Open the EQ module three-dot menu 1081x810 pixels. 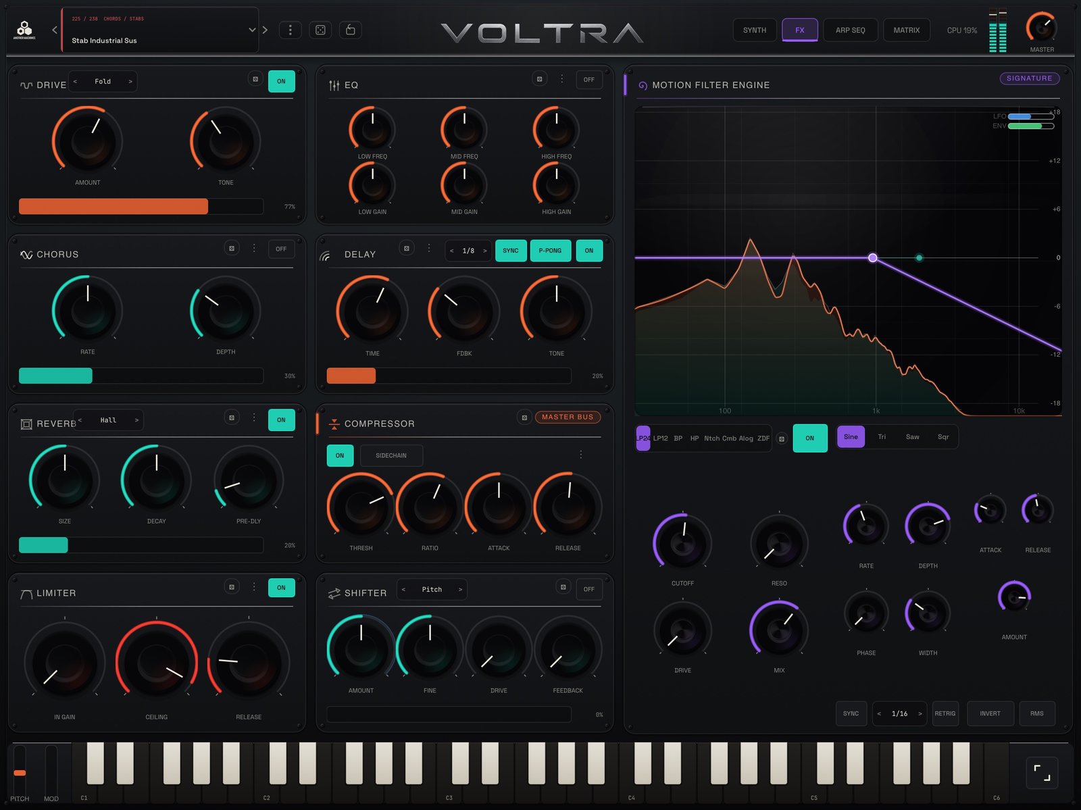click(561, 79)
